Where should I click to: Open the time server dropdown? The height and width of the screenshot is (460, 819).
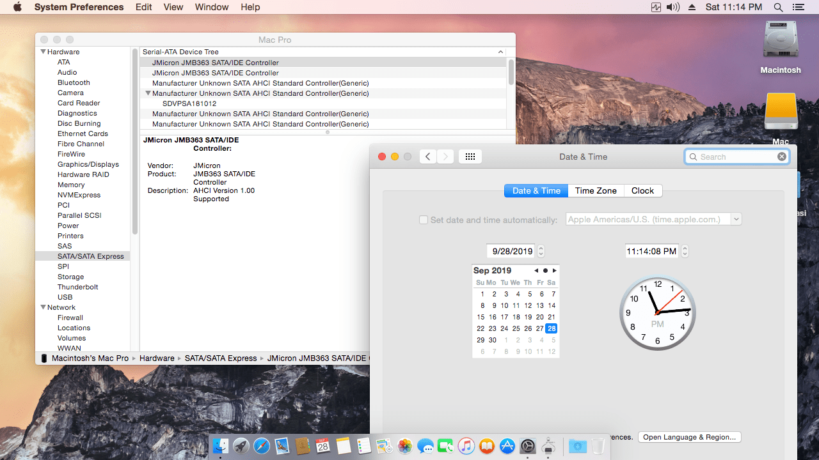[x=736, y=219]
